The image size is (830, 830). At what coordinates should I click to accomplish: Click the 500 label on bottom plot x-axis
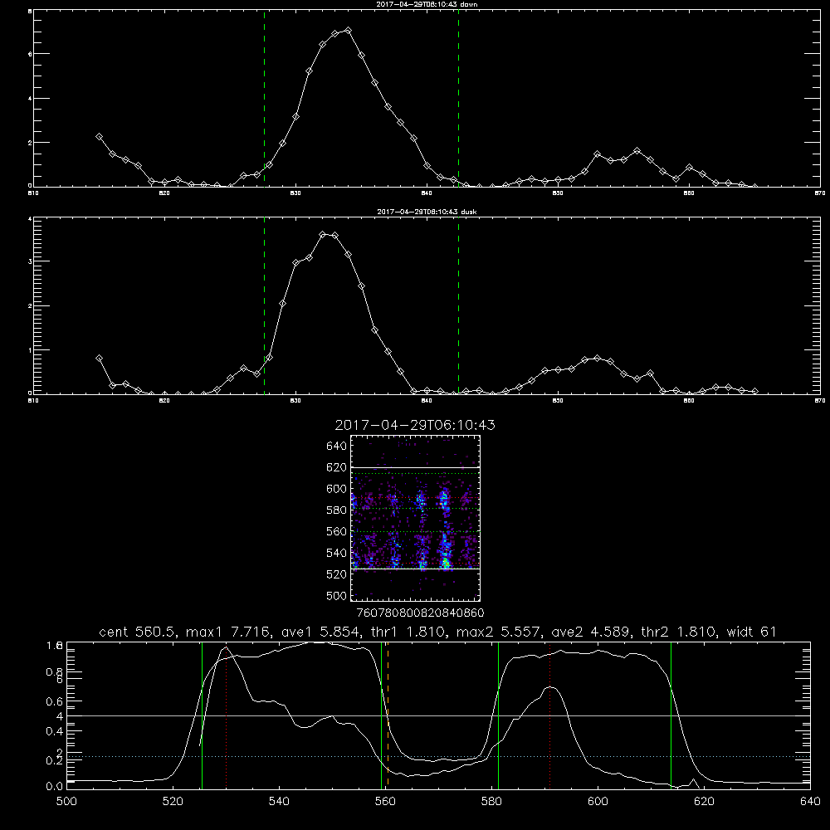tap(66, 802)
